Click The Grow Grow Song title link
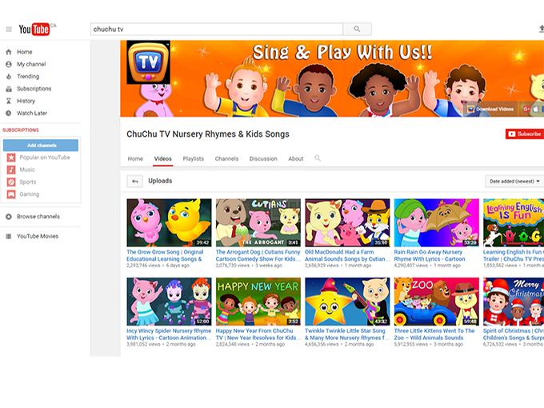This screenshot has width=544, height=408. [165, 256]
